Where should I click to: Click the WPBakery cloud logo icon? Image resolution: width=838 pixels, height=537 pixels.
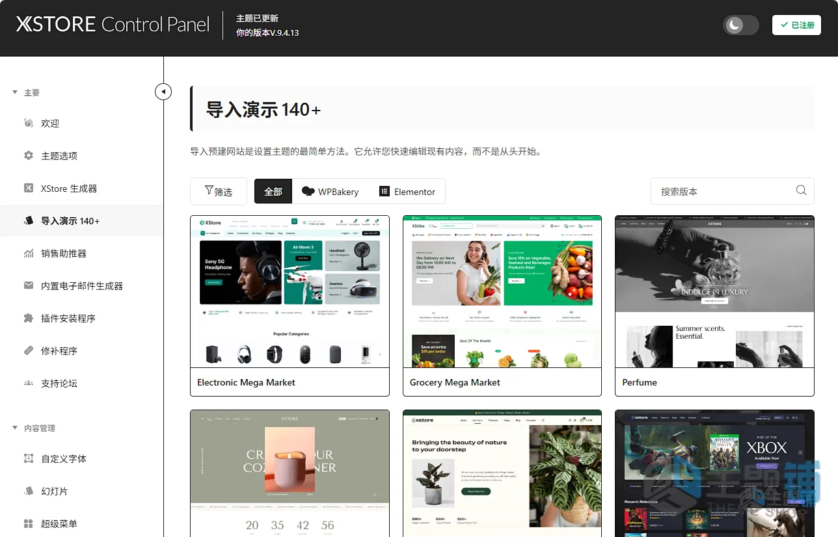click(x=308, y=191)
